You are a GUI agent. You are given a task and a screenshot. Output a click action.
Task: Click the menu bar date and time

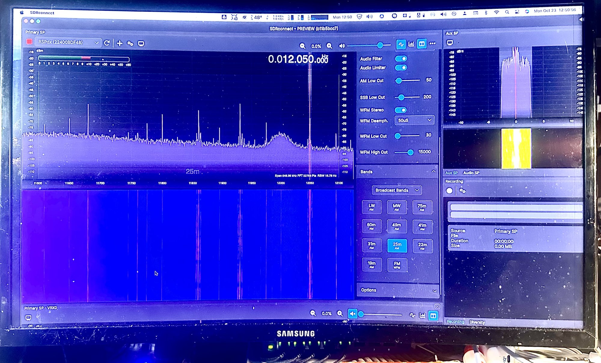point(555,10)
